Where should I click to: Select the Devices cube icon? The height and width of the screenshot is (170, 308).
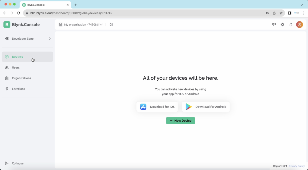tap(7, 57)
